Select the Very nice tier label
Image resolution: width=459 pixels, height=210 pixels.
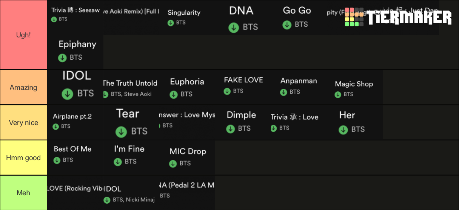[23, 122]
